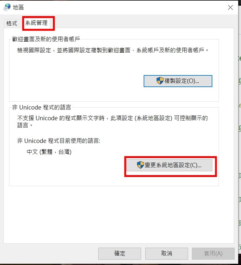
Task: Click the 不支援 Unicode description paragraph
Action: [112, 122]
